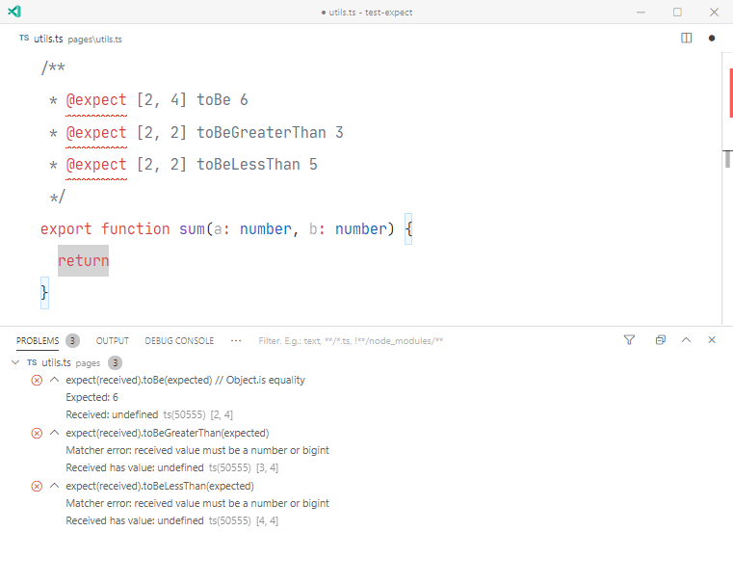Click the split editor icon
The height and width of the screenshot is (585, 733).
(x=686, y=38)
